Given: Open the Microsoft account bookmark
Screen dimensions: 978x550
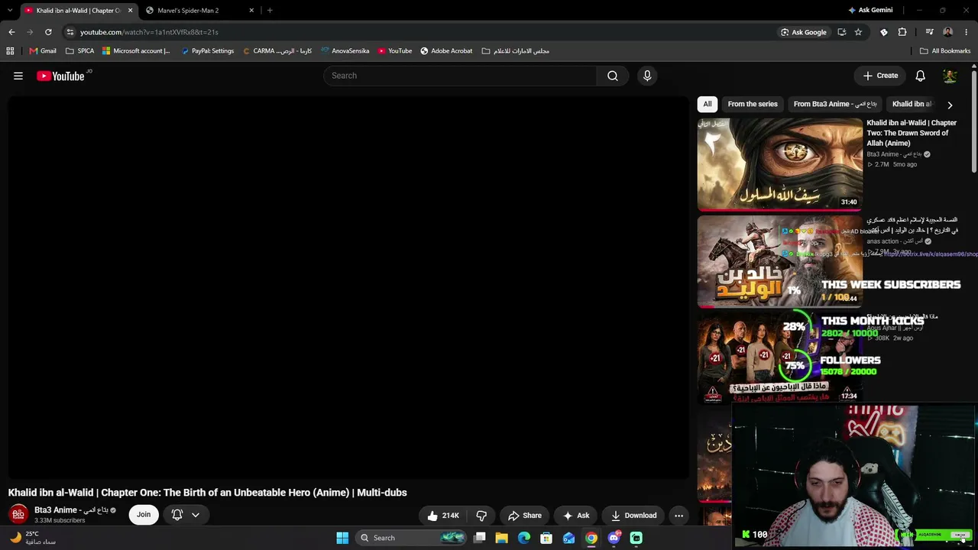Looking at the screenshot, I should click(136, 51).
